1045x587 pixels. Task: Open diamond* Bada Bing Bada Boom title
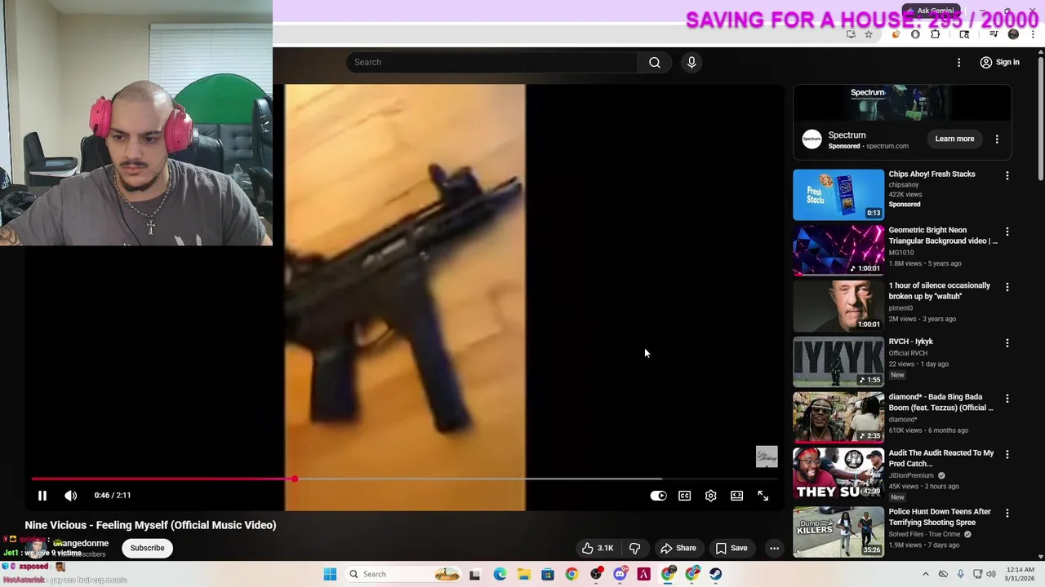[x=941, y=403]
